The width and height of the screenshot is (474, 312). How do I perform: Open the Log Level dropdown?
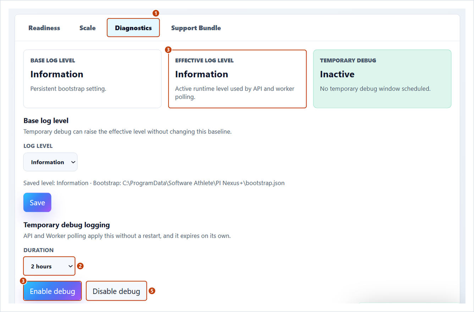point(50,162)
